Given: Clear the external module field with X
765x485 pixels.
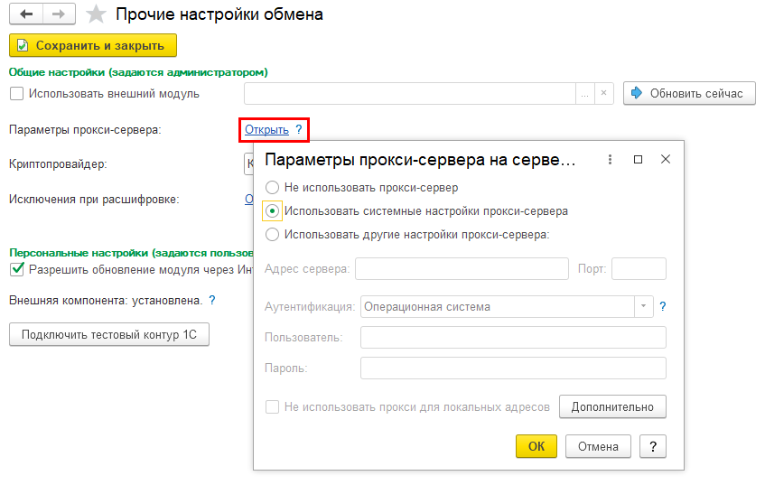Looking at the screenshot, I should [x=604, y=94].
